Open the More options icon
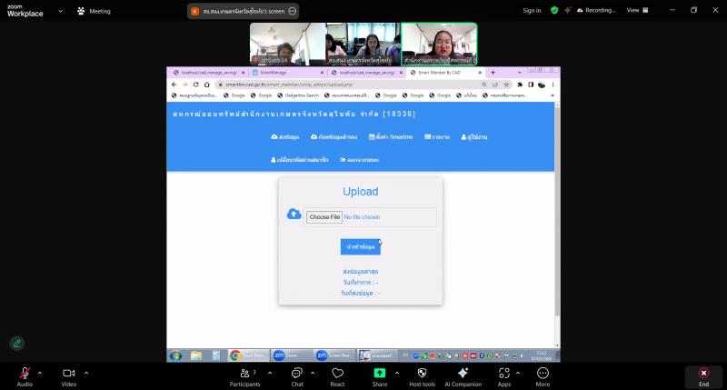This screenshot has height=390, width=727. click(543, 374)
